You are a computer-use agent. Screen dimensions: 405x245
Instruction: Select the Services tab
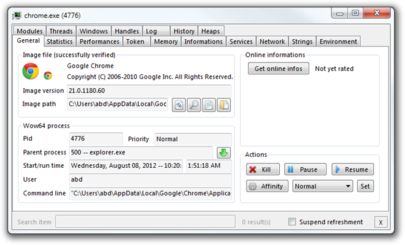point(241,41)
